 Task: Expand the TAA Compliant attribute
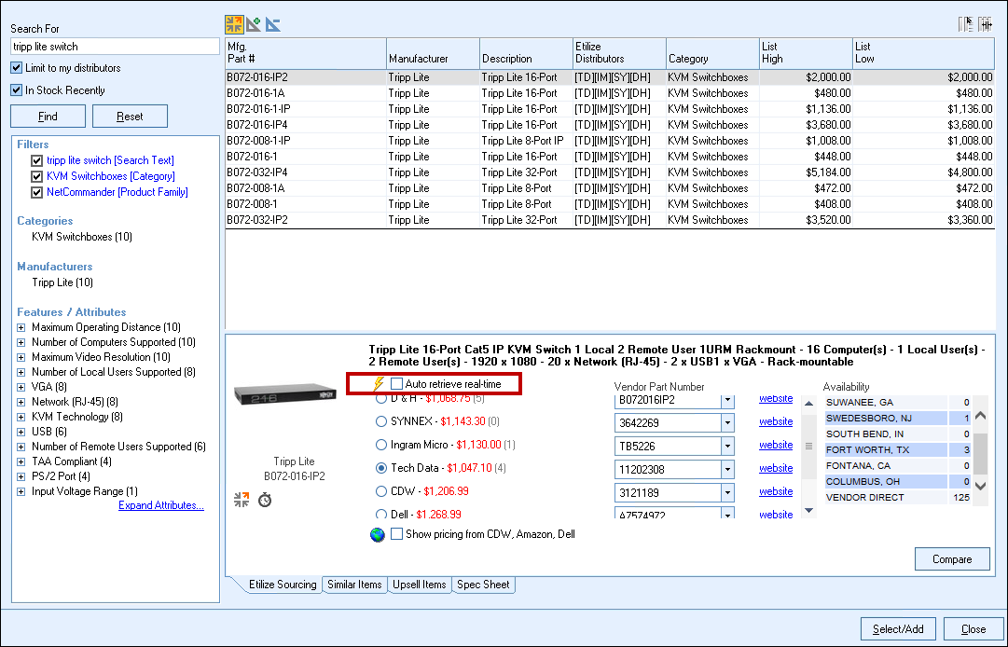coord(21,461)
